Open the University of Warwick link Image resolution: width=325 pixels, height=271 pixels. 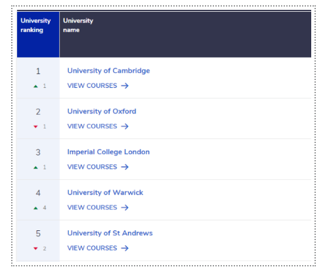coord(105,192)
